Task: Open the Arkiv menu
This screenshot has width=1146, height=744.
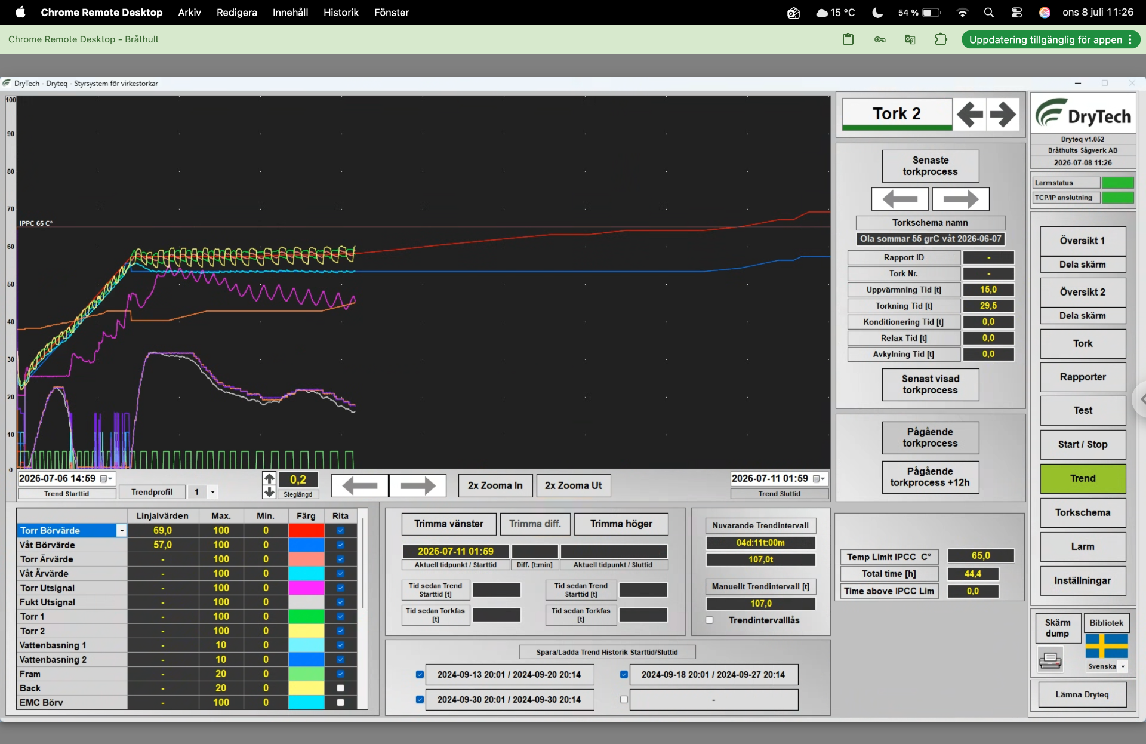Action: [189, 12]
